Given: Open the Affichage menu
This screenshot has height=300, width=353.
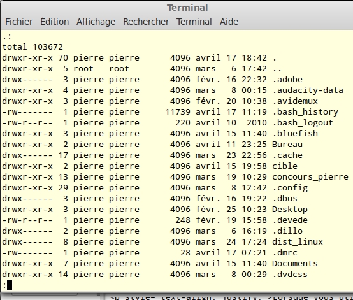Looking at the screenshot, I should [96, 22].
